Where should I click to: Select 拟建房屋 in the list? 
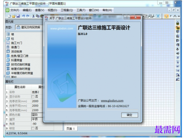(x=24, y=60)
